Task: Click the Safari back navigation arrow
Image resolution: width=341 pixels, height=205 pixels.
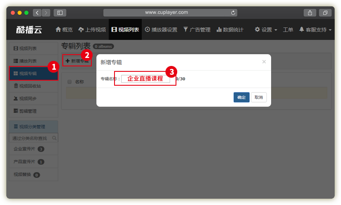Action: coord(37,13)
